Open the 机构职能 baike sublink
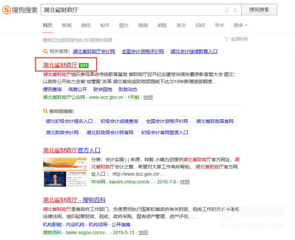Screen dimensions: 295x240 [x=52, y=225]
